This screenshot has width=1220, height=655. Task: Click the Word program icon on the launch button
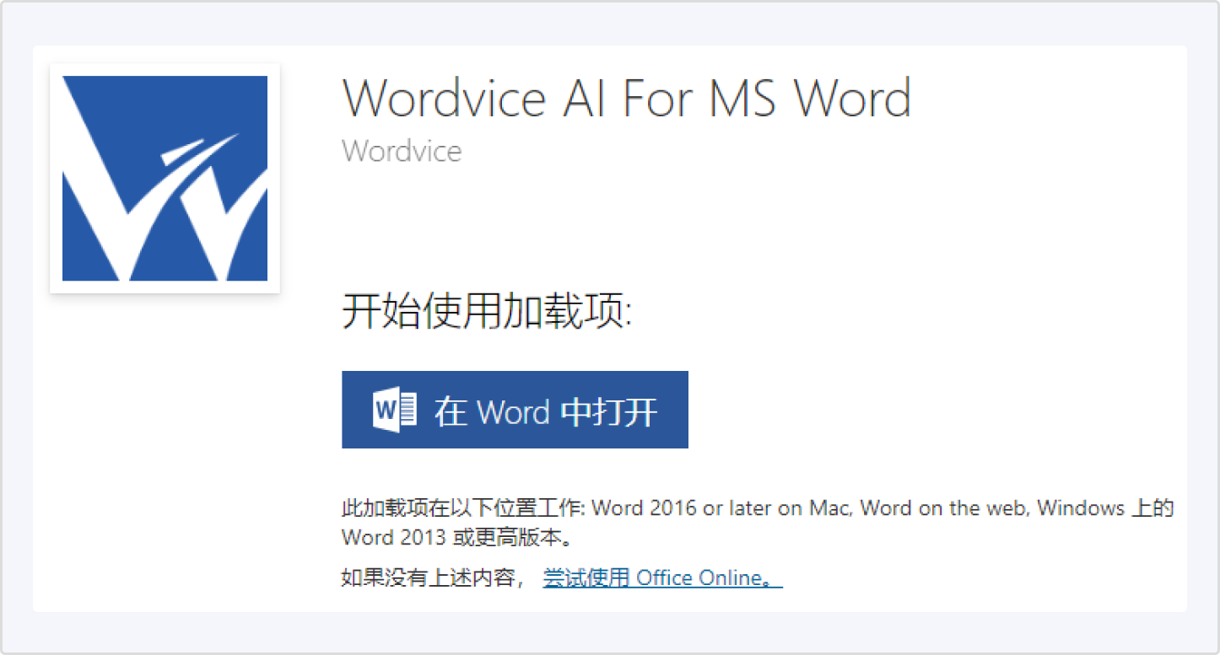(x=397, y=410)
